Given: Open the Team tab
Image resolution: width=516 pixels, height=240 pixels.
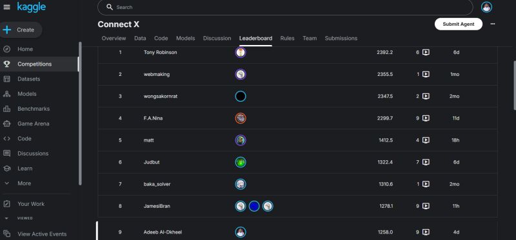Looking at the screenshot, I should coord(310,39).
